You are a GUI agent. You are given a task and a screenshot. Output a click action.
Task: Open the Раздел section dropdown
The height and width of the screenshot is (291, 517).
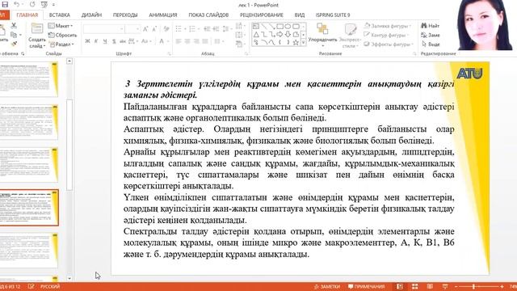click(61, 44)
